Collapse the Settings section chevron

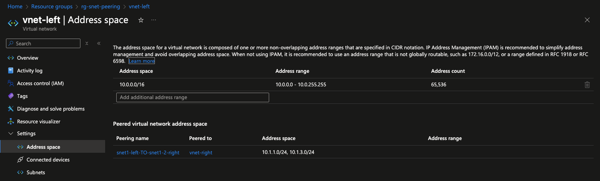pos(11,134)
